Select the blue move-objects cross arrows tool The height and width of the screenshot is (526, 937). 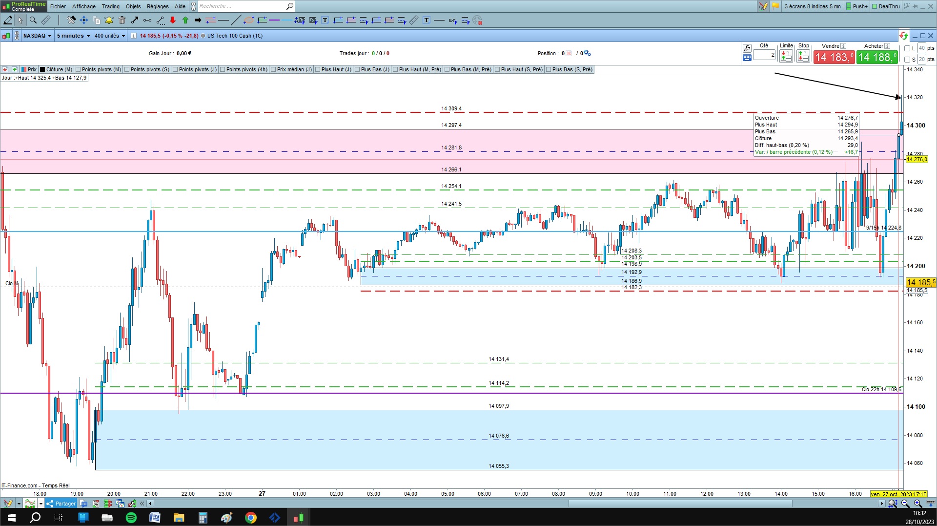(84, 20)
